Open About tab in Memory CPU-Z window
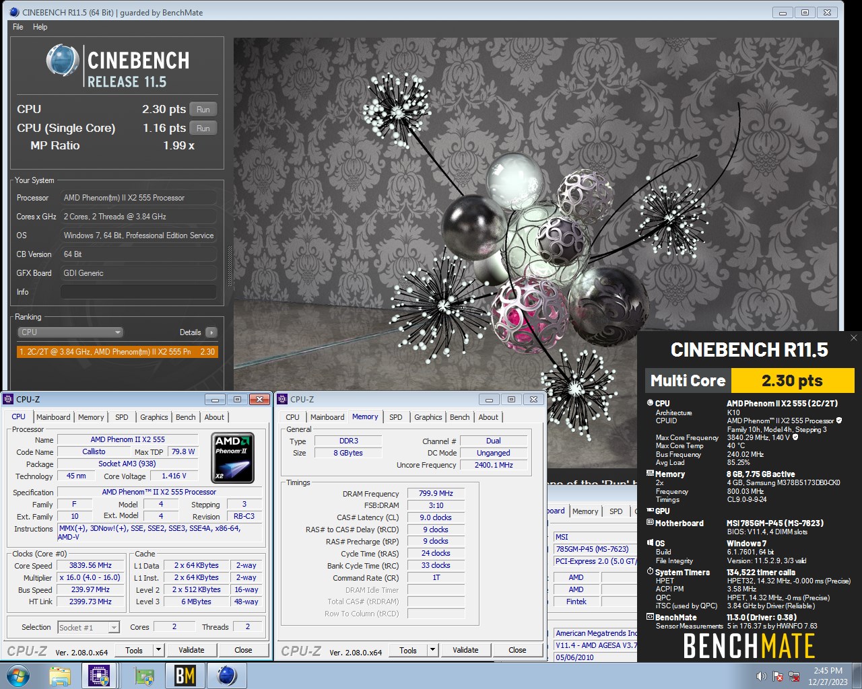This screenshot has width=862, height=689. pos(488,417)
